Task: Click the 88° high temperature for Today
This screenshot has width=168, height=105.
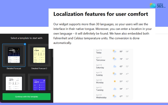Action: [121, 51]
